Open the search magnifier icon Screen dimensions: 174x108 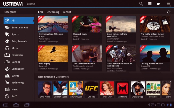[x=141, y=4]
